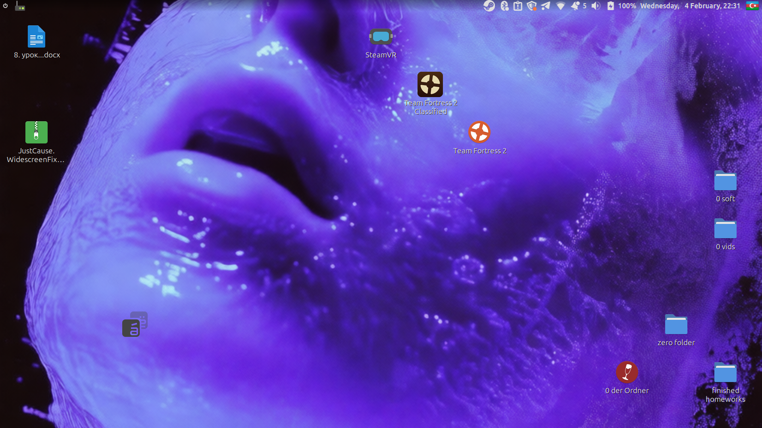Select Team Fortress 2 Classified shortcut
Screen dimensions: 762x428
coord(430,85)
